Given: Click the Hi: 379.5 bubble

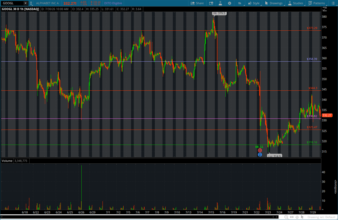Looking at the screenshot, I should coord(220,13).
